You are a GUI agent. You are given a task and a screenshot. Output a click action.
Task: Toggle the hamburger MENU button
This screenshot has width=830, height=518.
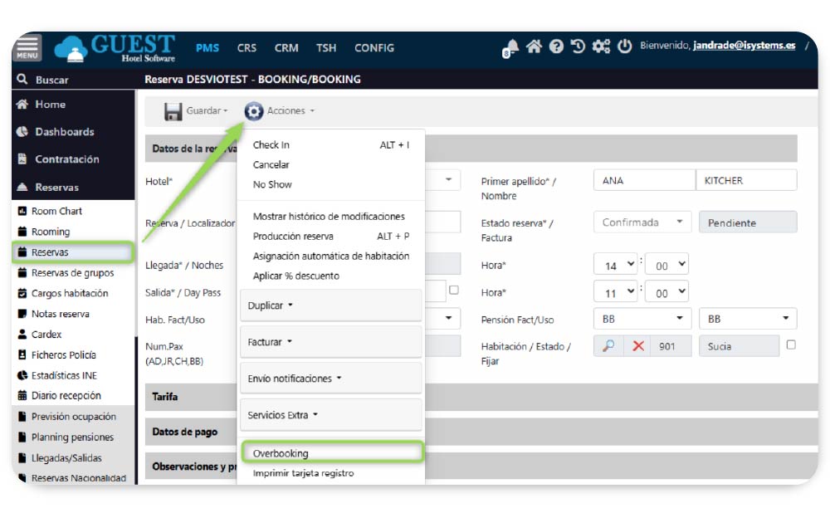pos(27,48)
